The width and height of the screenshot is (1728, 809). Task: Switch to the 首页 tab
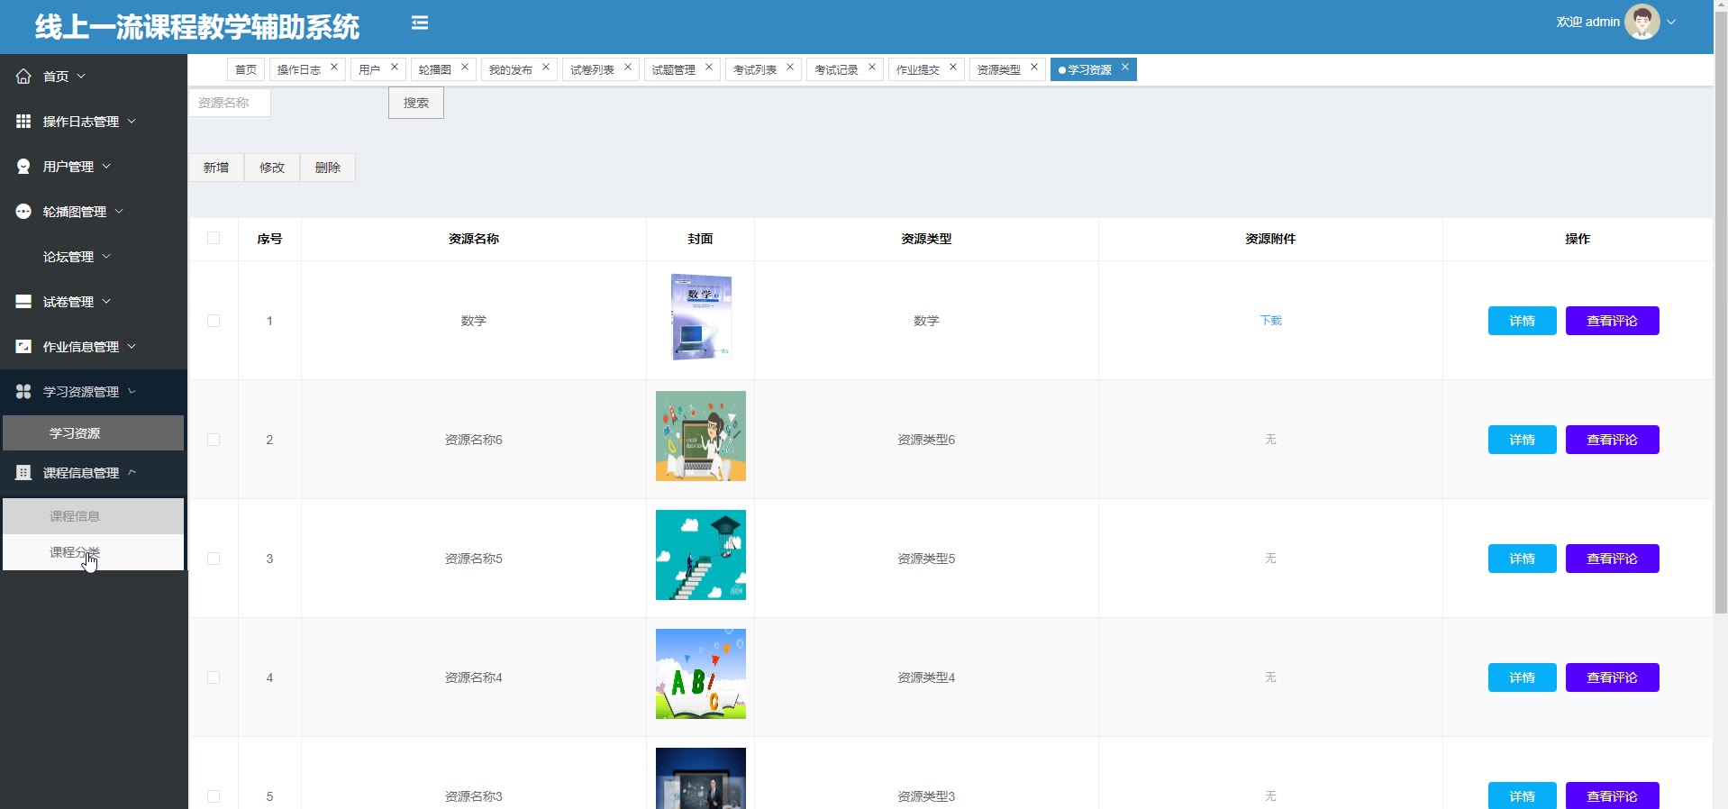pos(246,69)
